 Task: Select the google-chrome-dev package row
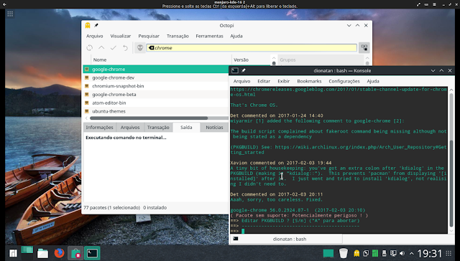click(156, 77)
